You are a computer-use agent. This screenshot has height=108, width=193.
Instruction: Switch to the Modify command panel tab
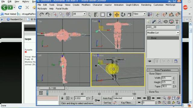[154, 22]
